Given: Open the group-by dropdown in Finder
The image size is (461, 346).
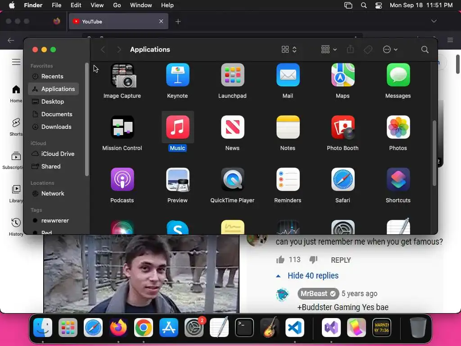Looking at the screenshot, I should click(329, 50).
